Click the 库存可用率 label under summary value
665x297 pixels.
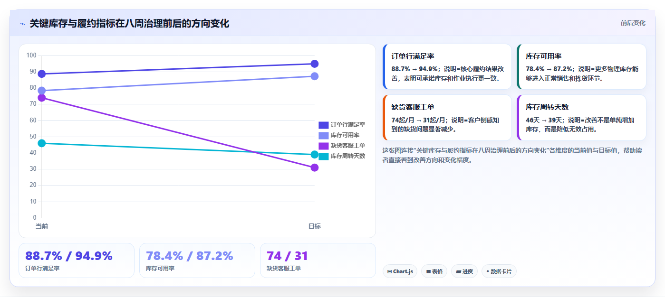pos(160,269)
